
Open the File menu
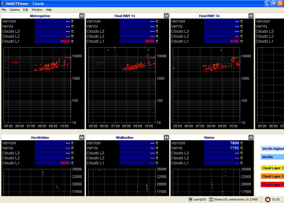pyautogui.click(x=4, y=10)
